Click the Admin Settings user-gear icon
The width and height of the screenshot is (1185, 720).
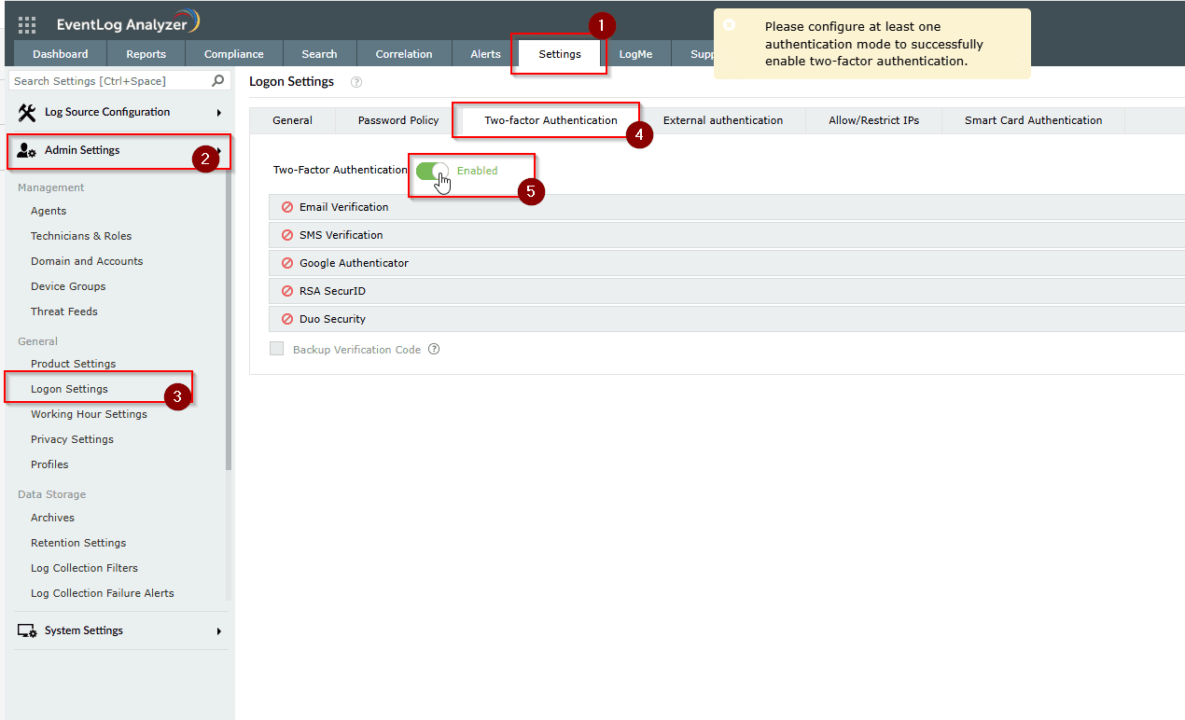coord(27,151)
